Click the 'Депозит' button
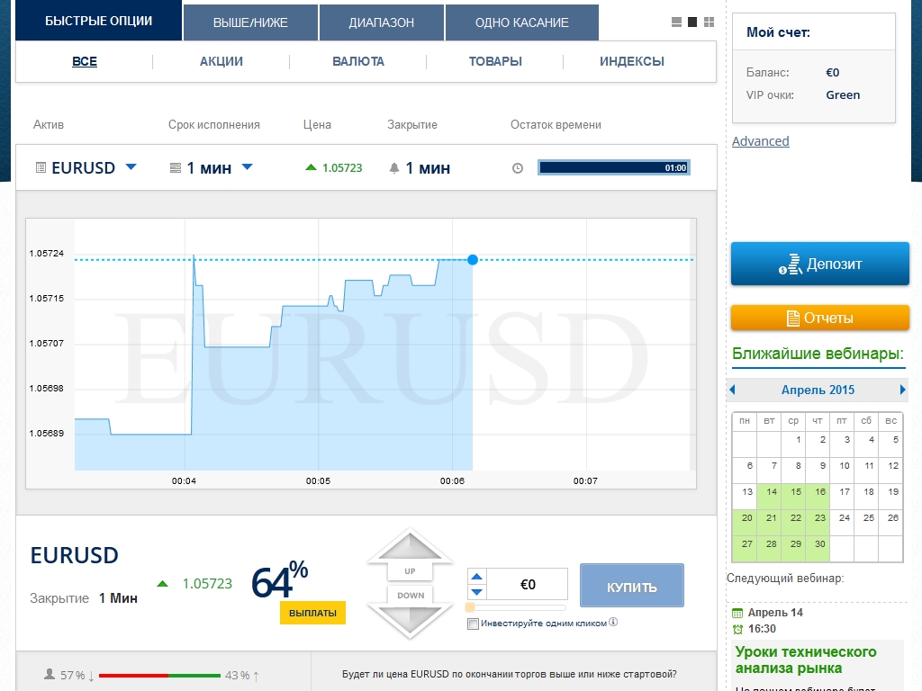The width and height of the screenshot is (922, 691). (x=819, y=264)
